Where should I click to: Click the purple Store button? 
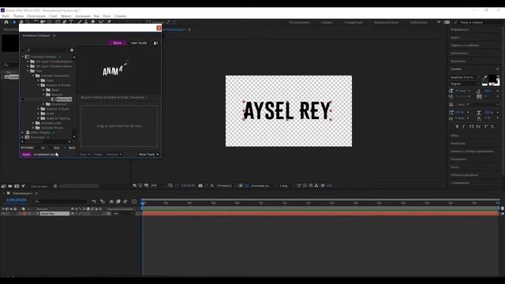[x=118, y=43]
